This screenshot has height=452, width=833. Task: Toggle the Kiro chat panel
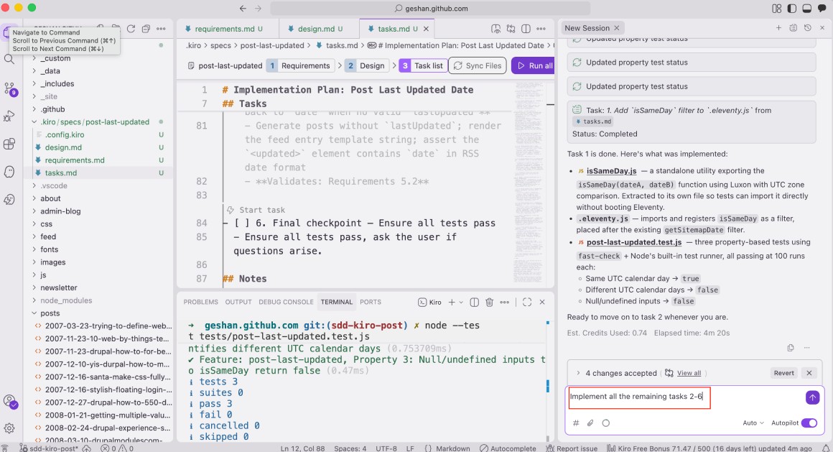tap(822, 9)
